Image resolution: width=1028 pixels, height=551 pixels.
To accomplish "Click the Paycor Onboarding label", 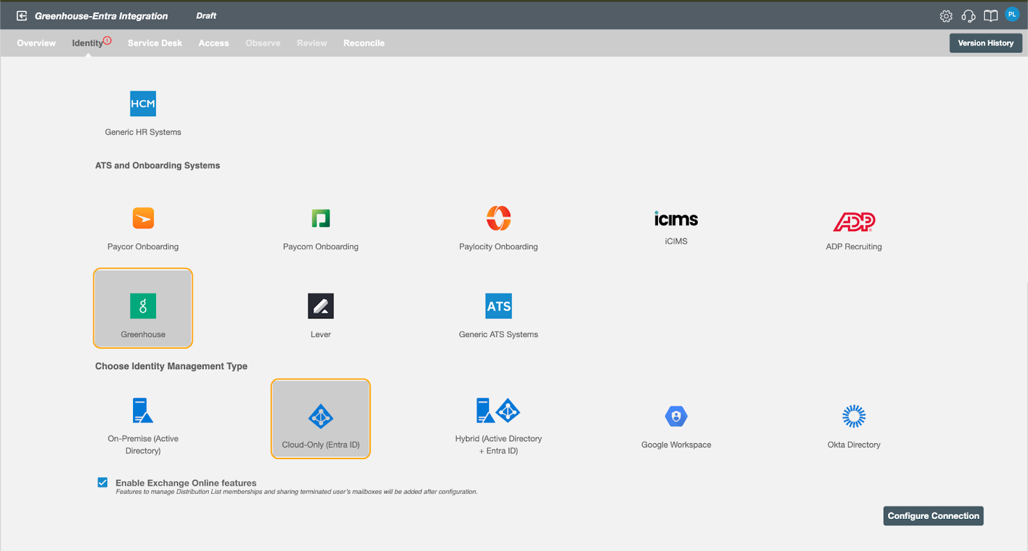I will click(143, 247).
